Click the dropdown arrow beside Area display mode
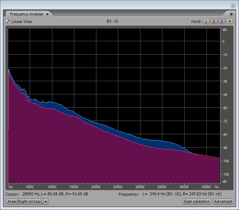This screenshot has height=210, width=239. pyautogui.click(x=46, y=202)
